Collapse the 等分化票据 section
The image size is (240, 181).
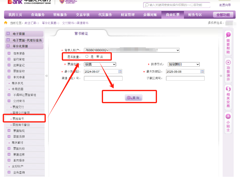[x=8, y=46]
